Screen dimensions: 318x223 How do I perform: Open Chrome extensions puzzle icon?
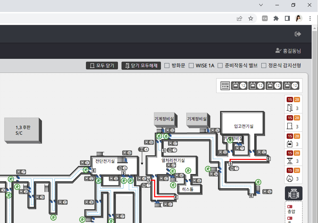[276, 18]
